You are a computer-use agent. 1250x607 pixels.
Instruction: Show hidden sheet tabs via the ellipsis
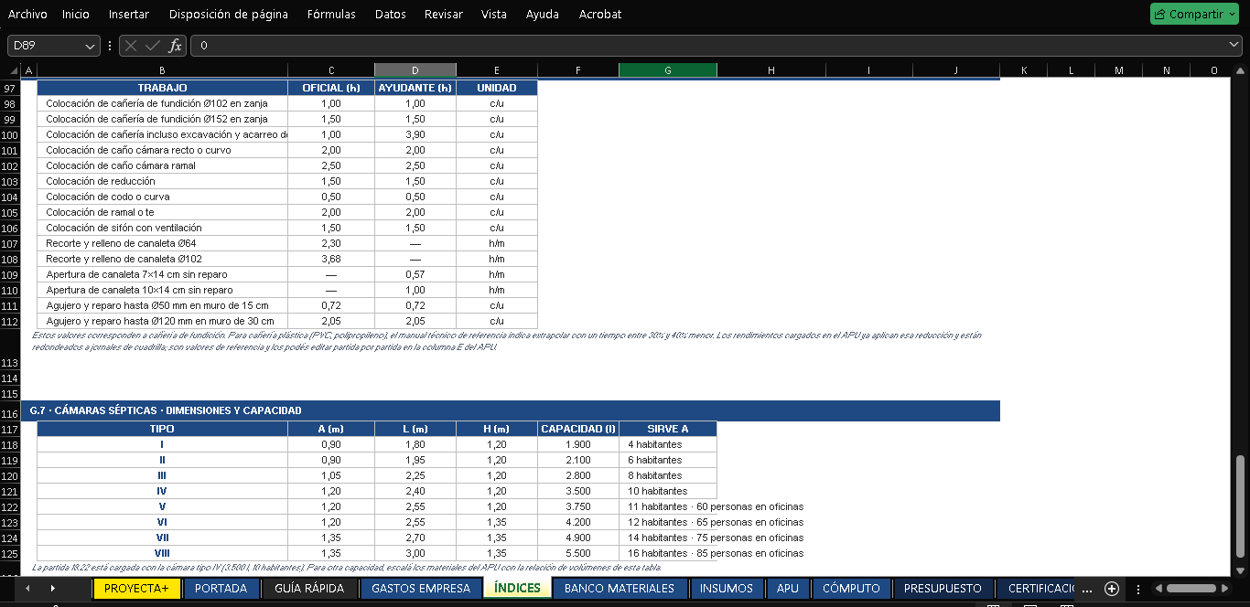(1087, 589)
